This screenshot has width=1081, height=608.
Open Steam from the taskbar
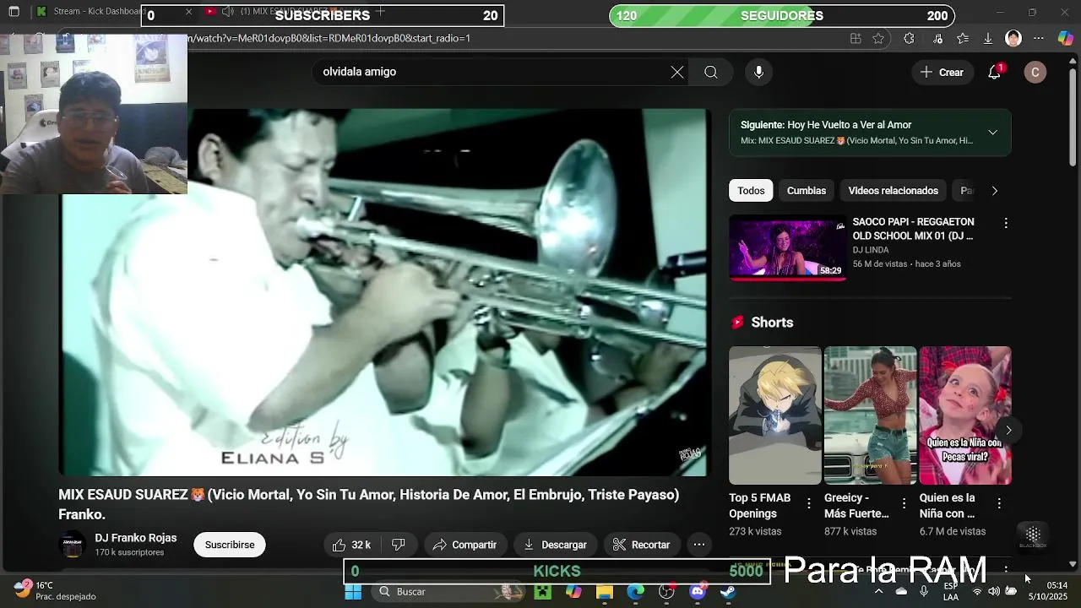727,592
